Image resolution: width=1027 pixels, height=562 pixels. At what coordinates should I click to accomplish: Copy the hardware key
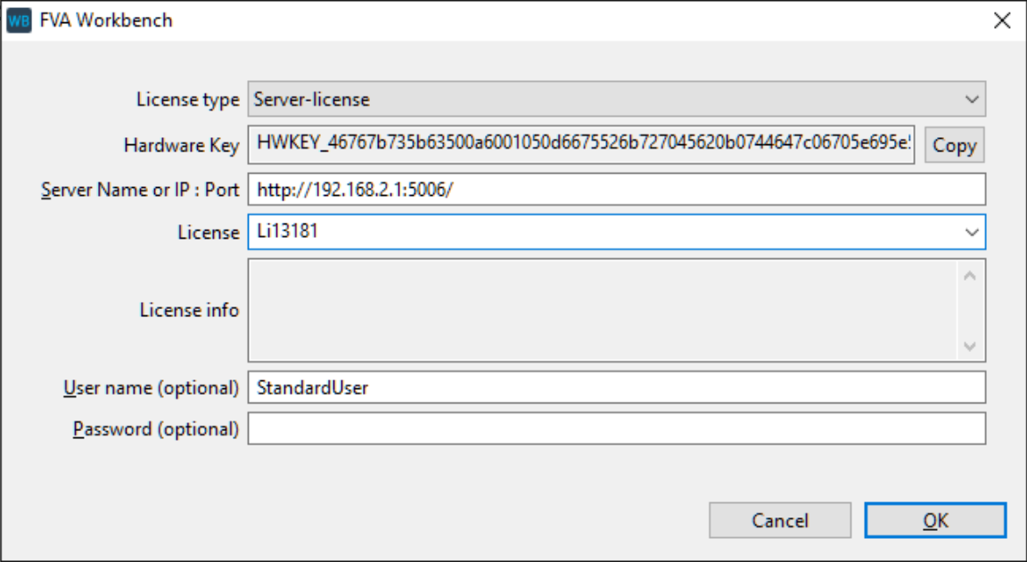point(954,146)
